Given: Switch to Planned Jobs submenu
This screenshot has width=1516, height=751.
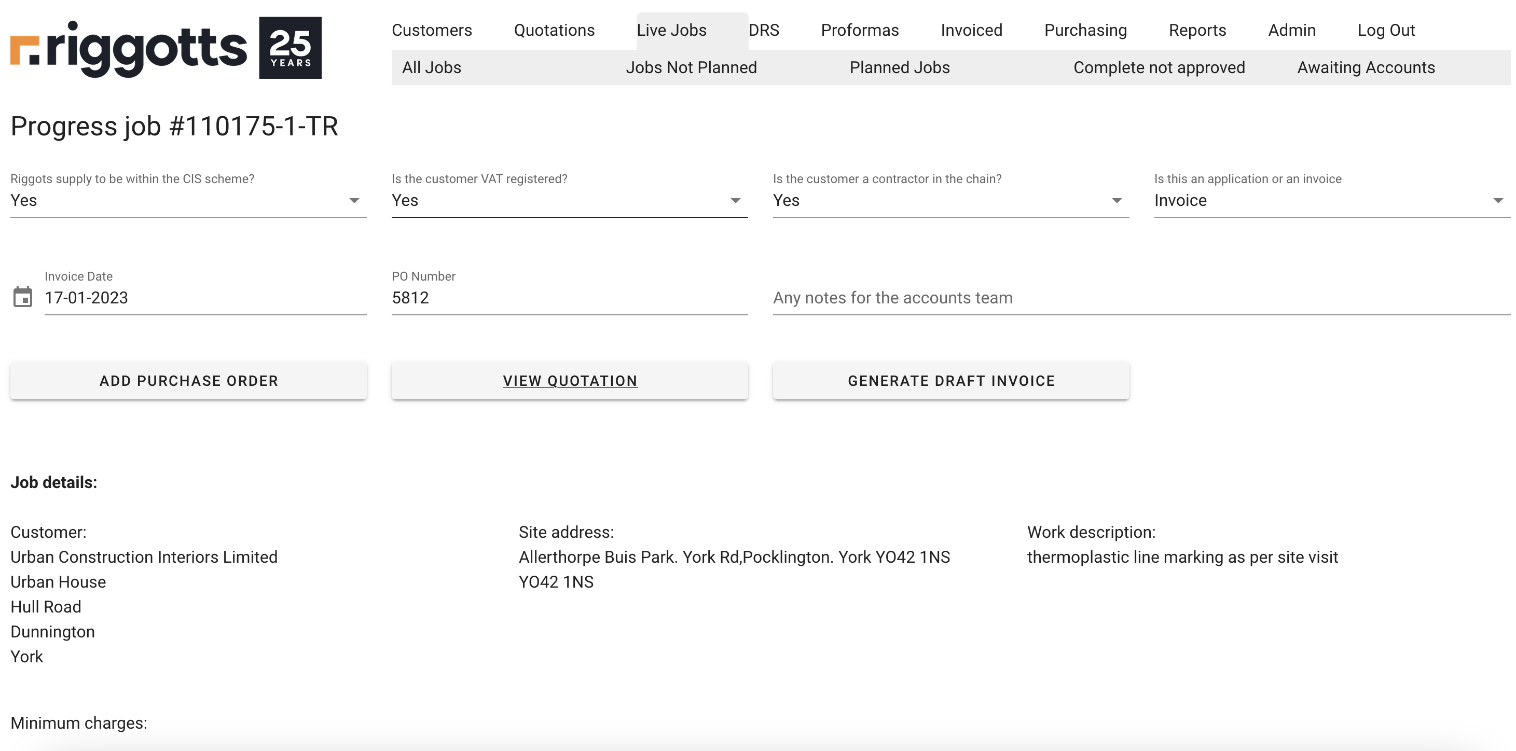Looking at the screenshot, I should pos(899,67).
